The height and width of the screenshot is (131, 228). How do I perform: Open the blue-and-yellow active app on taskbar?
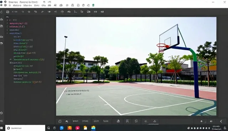(x=93, y=128)
